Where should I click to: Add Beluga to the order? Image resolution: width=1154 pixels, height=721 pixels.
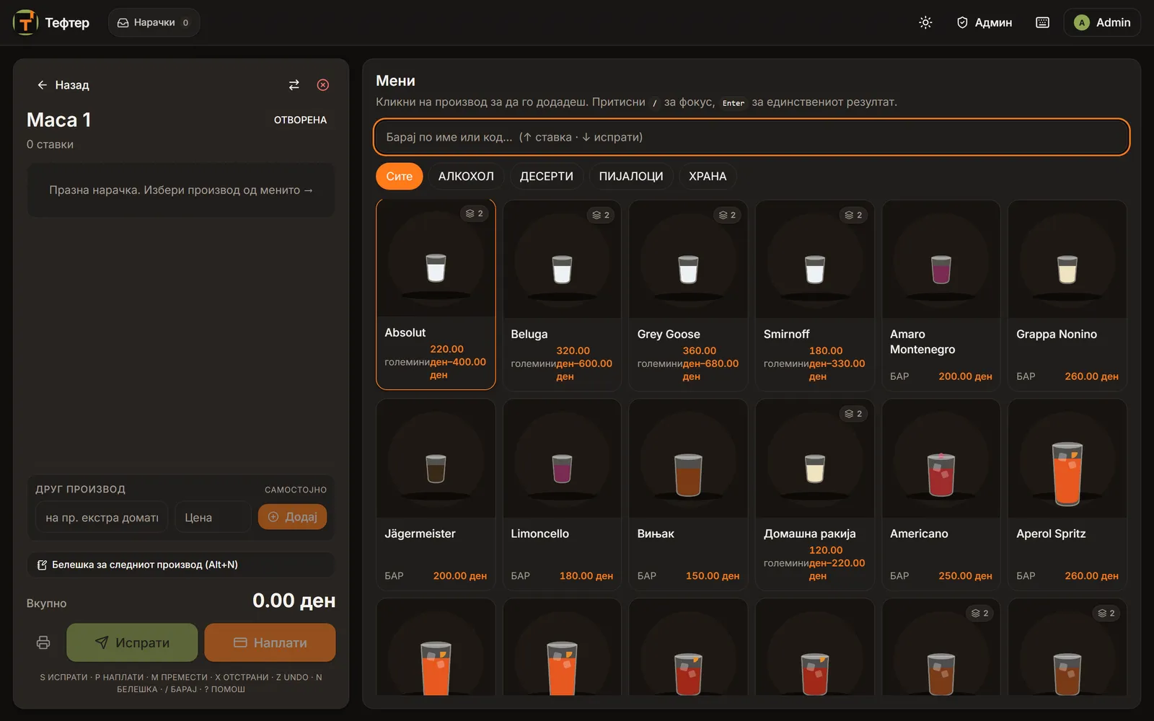(562, 296)
